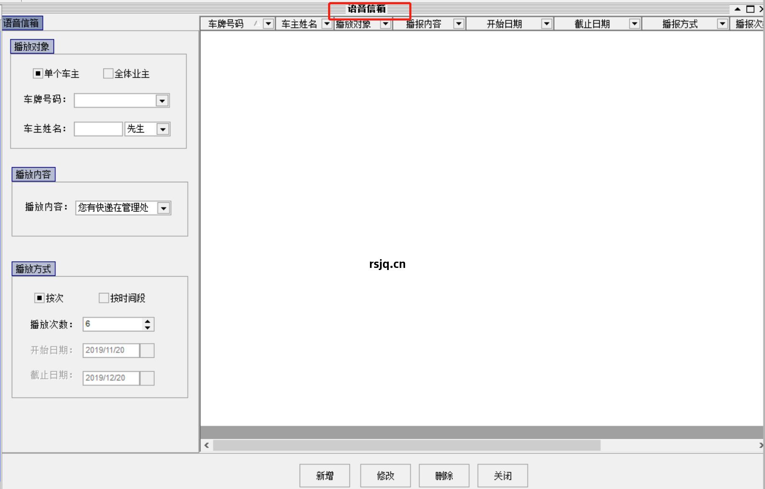Viewport: 765px width, 489px height.
Task: Select the 单个车主 option
Action: coord(38,74)
